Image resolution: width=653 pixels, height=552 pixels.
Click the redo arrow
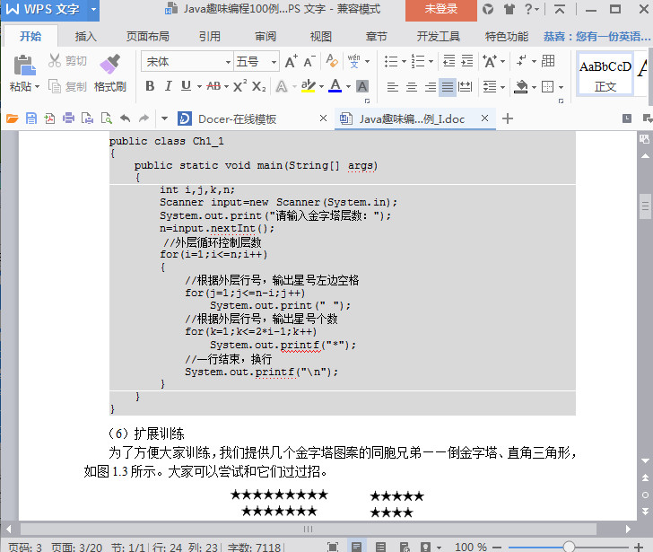[x=144, y=118]
